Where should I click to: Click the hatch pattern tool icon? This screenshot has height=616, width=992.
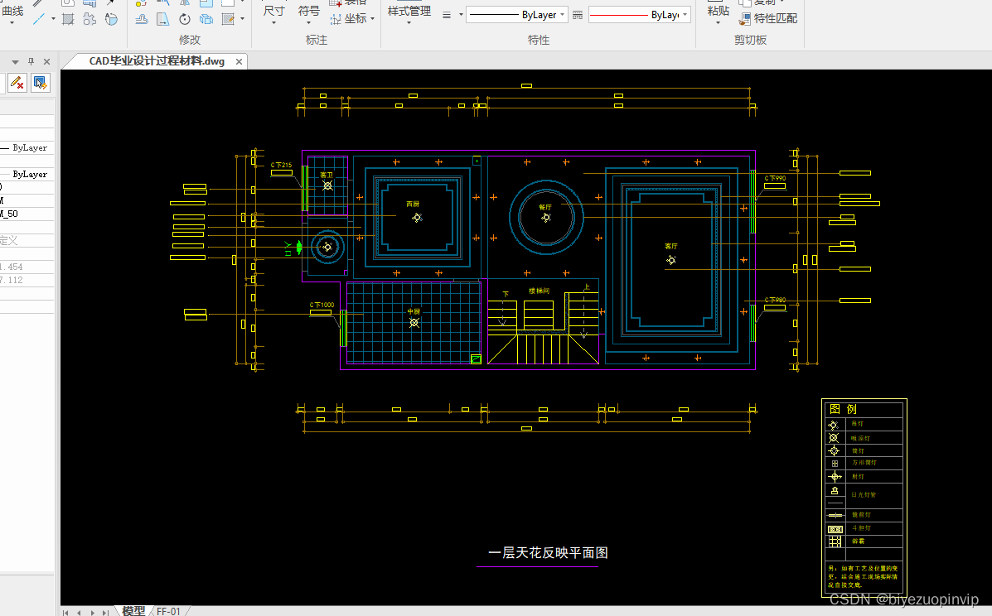(x=68, y=19)
